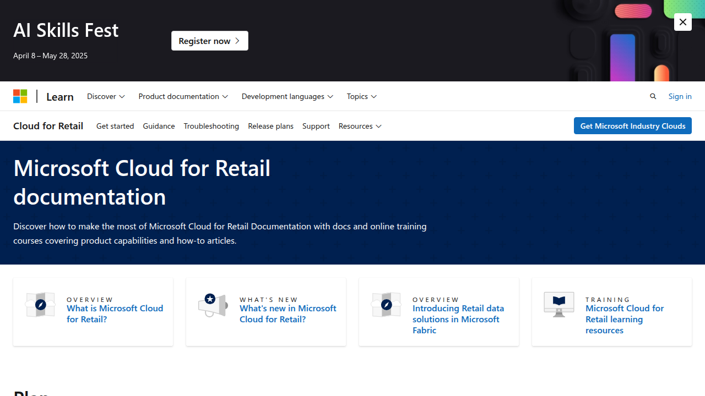Click the training monitor icon

click(559, 305)
